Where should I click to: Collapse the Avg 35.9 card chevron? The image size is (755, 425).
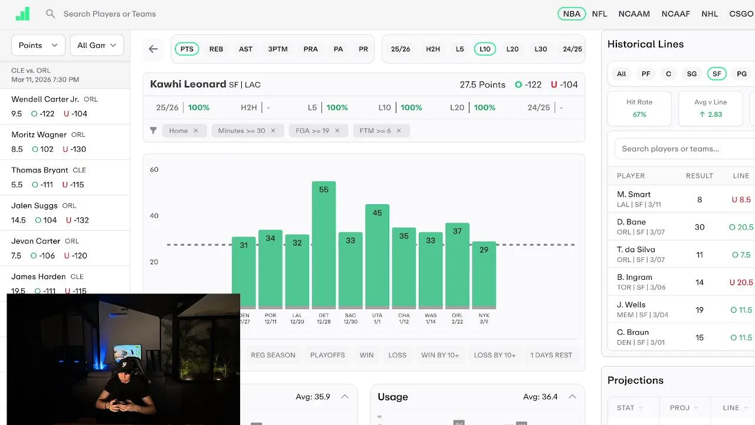point(345,397)
